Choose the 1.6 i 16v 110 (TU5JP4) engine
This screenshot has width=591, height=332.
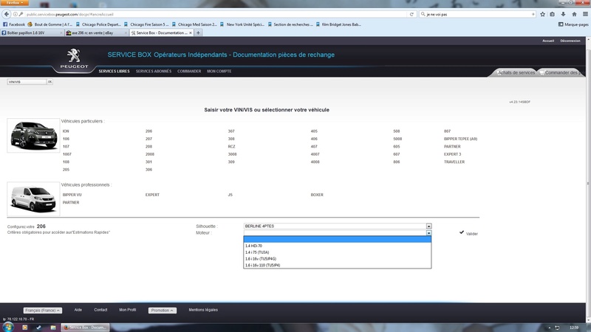[338, 265]
